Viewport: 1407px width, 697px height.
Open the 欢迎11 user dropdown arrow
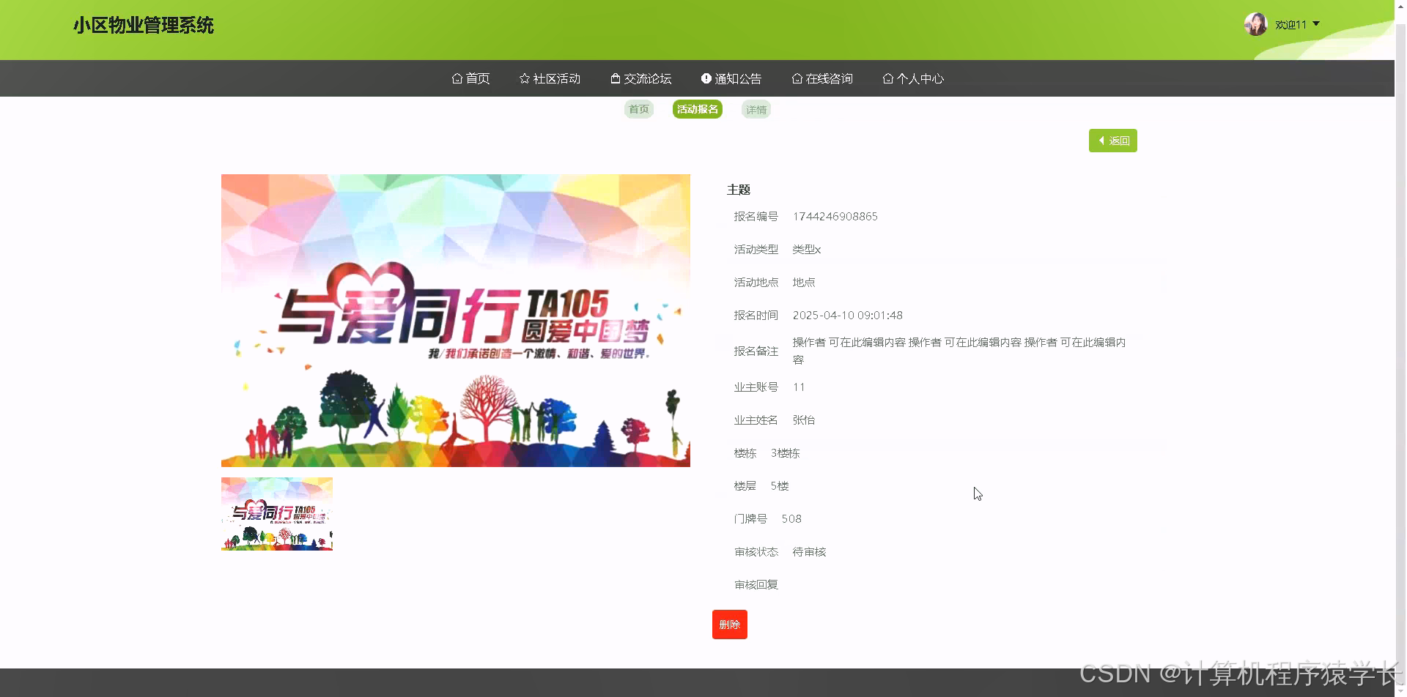coord(1316,24)
